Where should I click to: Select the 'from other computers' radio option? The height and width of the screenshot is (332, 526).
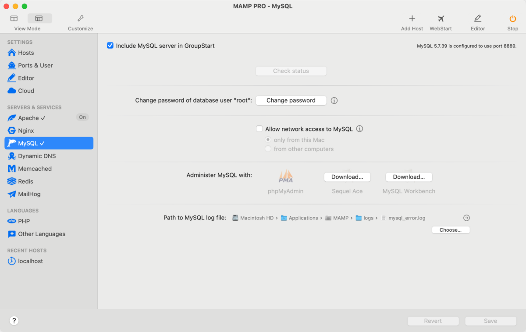pyautogui.click(x=268, y=149)
